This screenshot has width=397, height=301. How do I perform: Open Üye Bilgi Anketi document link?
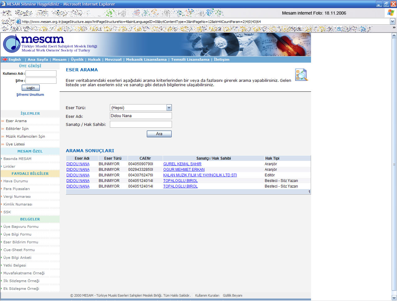click(17, 258)
